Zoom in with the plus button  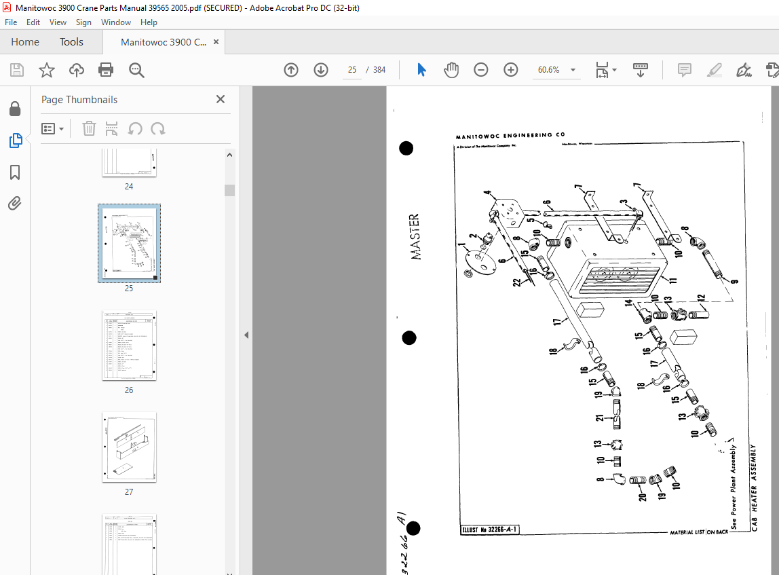[x=511, y=70]
